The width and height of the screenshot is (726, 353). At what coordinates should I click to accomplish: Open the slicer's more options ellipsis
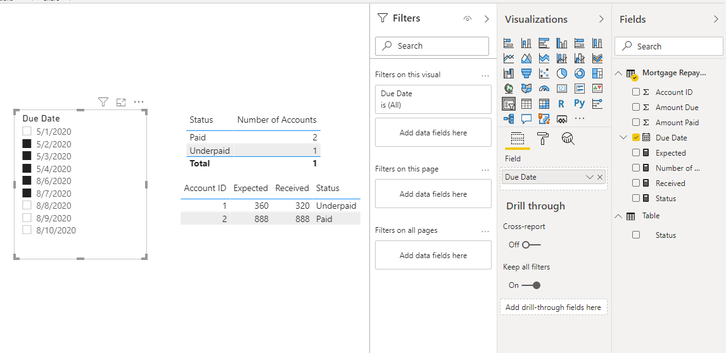click(139, 102)
